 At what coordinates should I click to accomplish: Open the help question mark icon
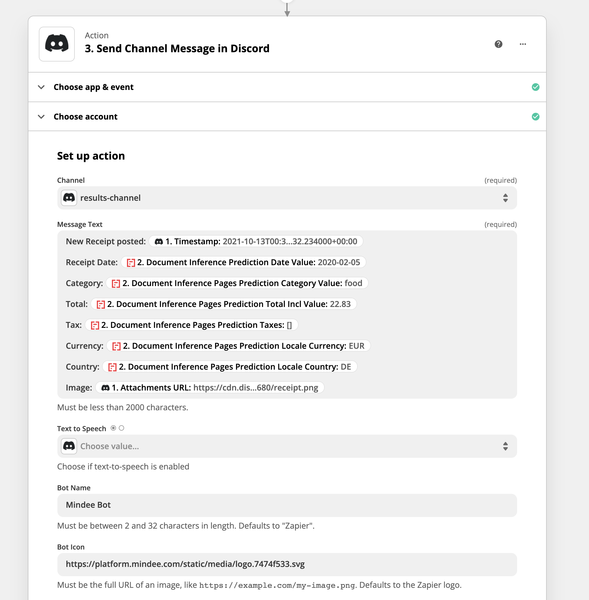point(498,44)
